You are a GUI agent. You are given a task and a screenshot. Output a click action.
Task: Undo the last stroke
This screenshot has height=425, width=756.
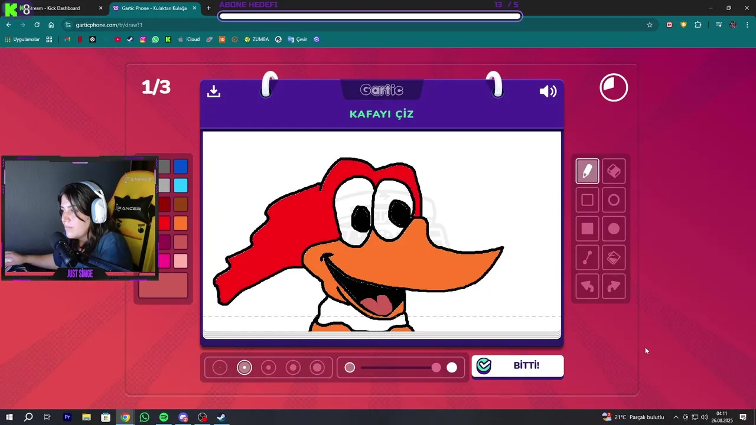point(587,286)
